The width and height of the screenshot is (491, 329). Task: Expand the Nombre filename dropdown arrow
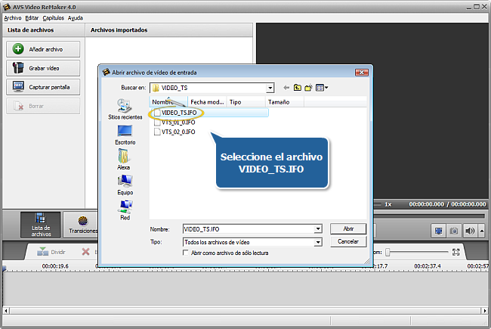pyautogui.click(x=318, y=229)
